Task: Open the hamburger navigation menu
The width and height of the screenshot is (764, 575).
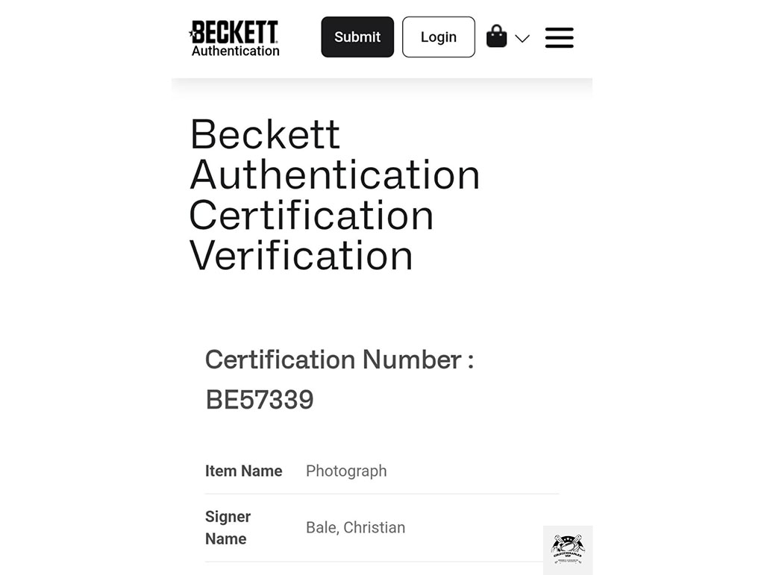Action: tap(559, 37)
